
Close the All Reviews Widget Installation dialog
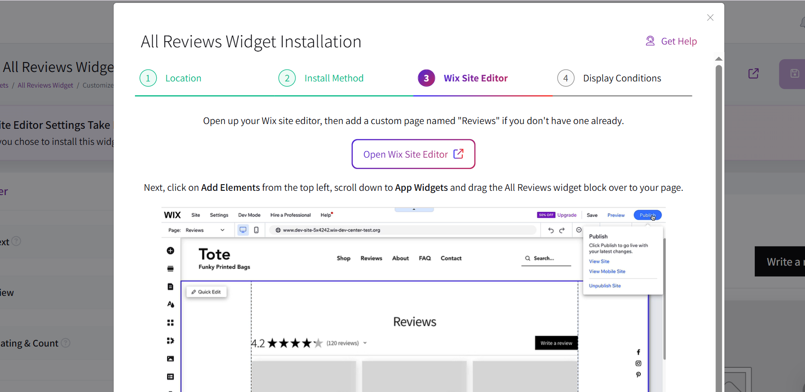[710, 18]
